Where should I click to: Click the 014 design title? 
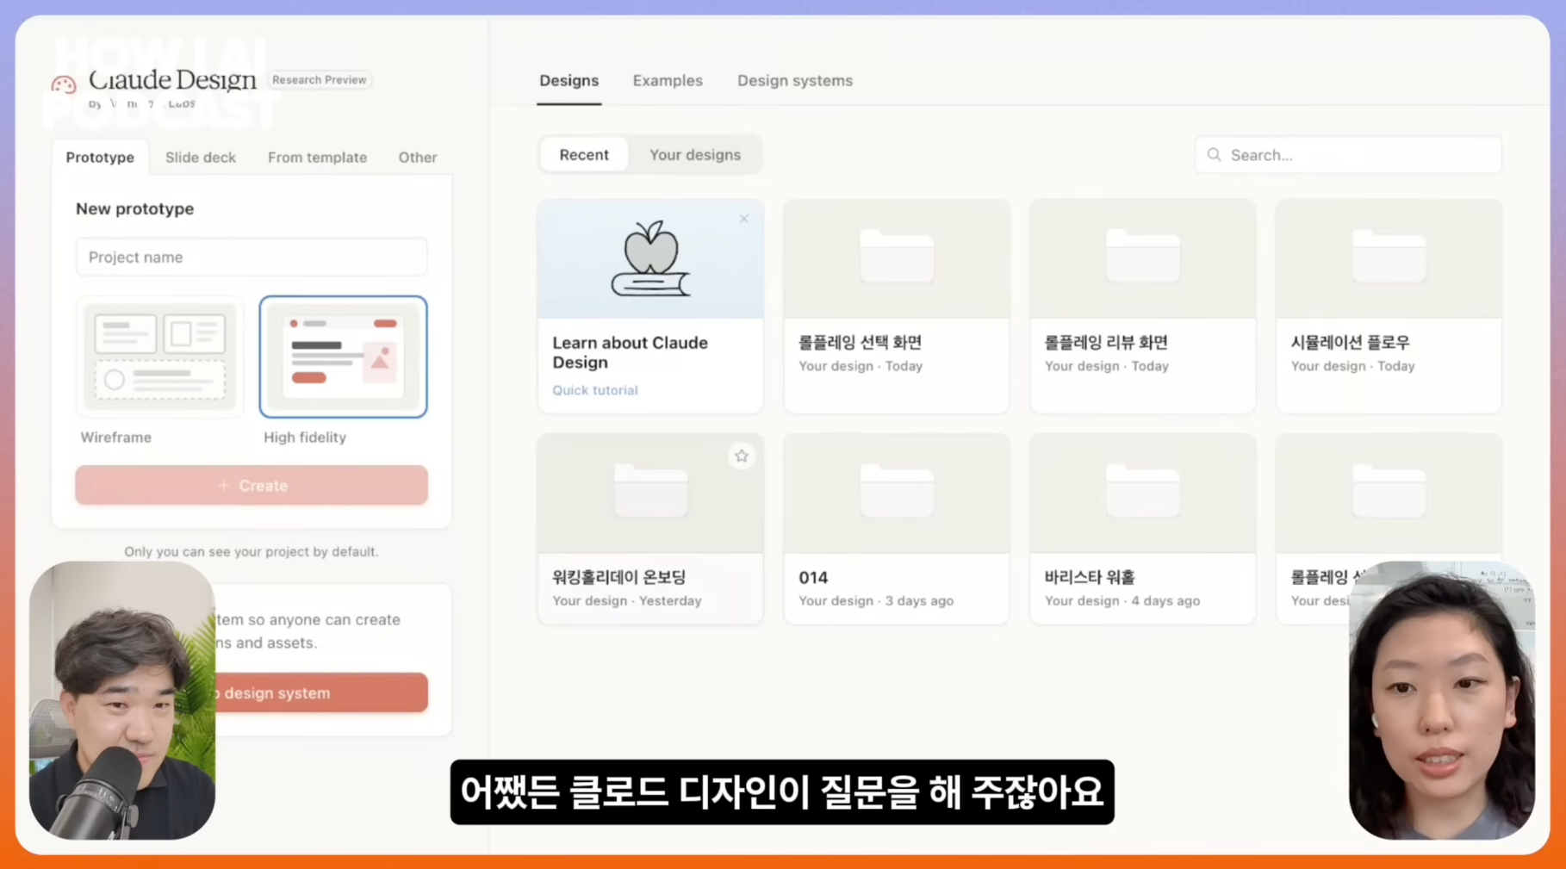coord(813,578)
